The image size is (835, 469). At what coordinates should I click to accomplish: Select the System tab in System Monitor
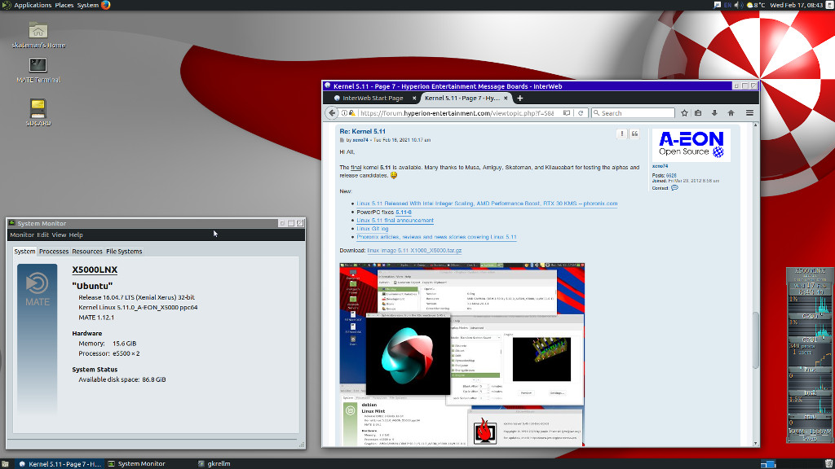pos(24,251)
